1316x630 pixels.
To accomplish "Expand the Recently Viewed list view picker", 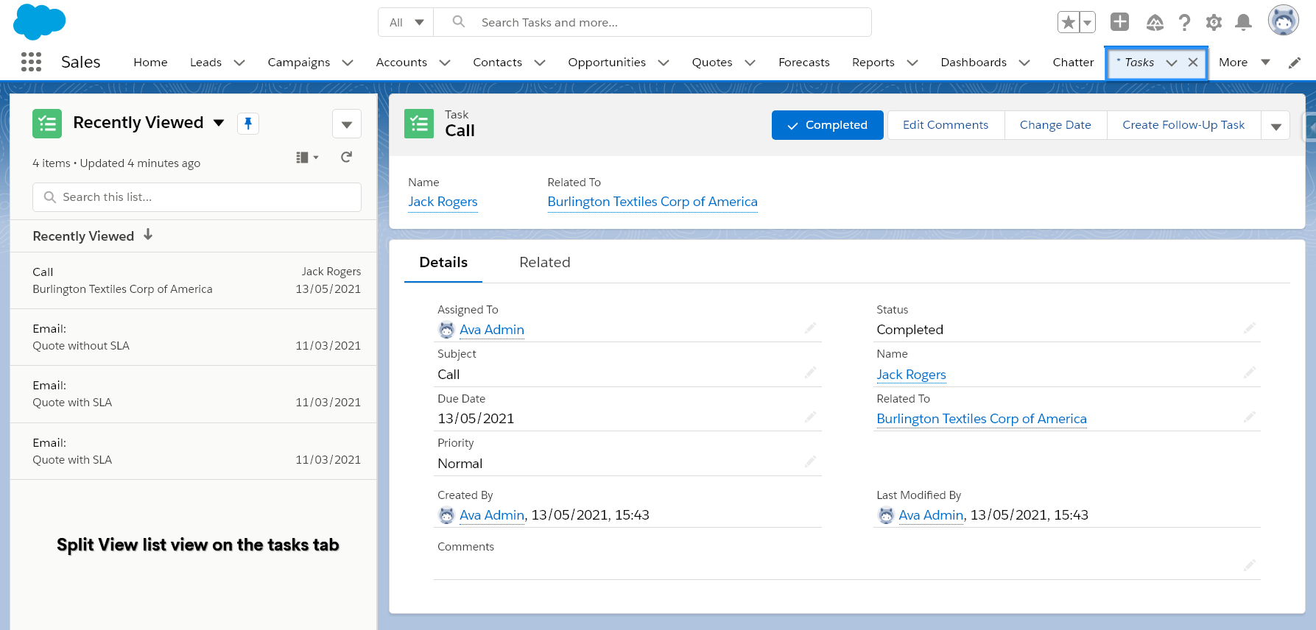I will pos(219,123).
